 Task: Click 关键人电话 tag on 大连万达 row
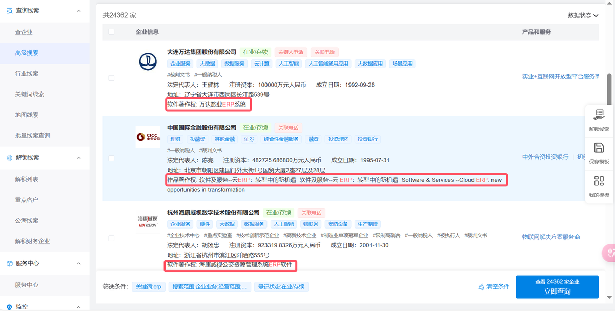click(291, 52)
